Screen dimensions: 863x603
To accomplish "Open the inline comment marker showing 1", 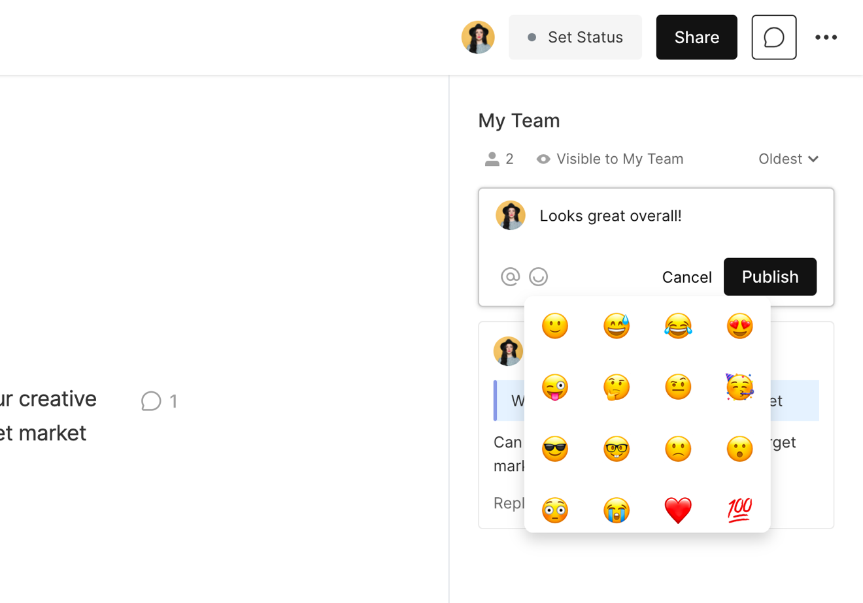I will click(160, 401).
